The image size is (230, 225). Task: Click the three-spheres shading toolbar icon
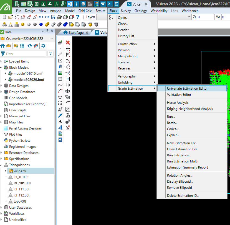(x=4, y=24)
